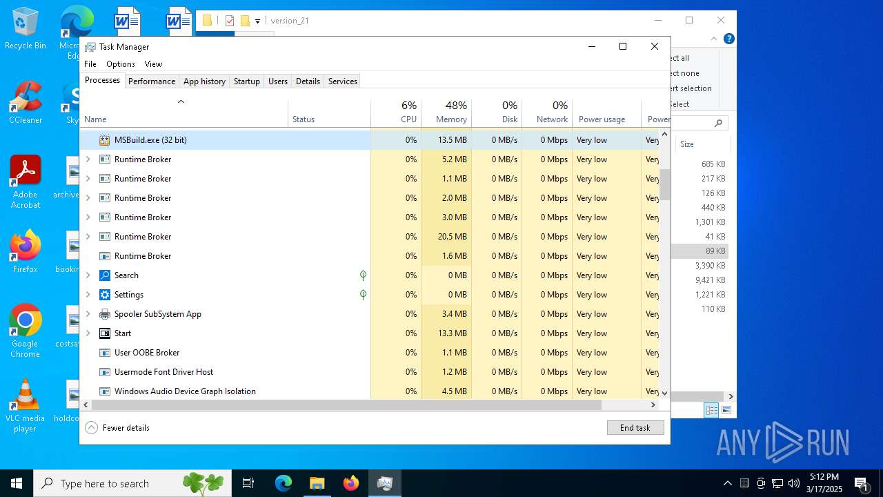Open Task View on the taskbar
This screenshot has height=497, width=883.
coord(248,483)
